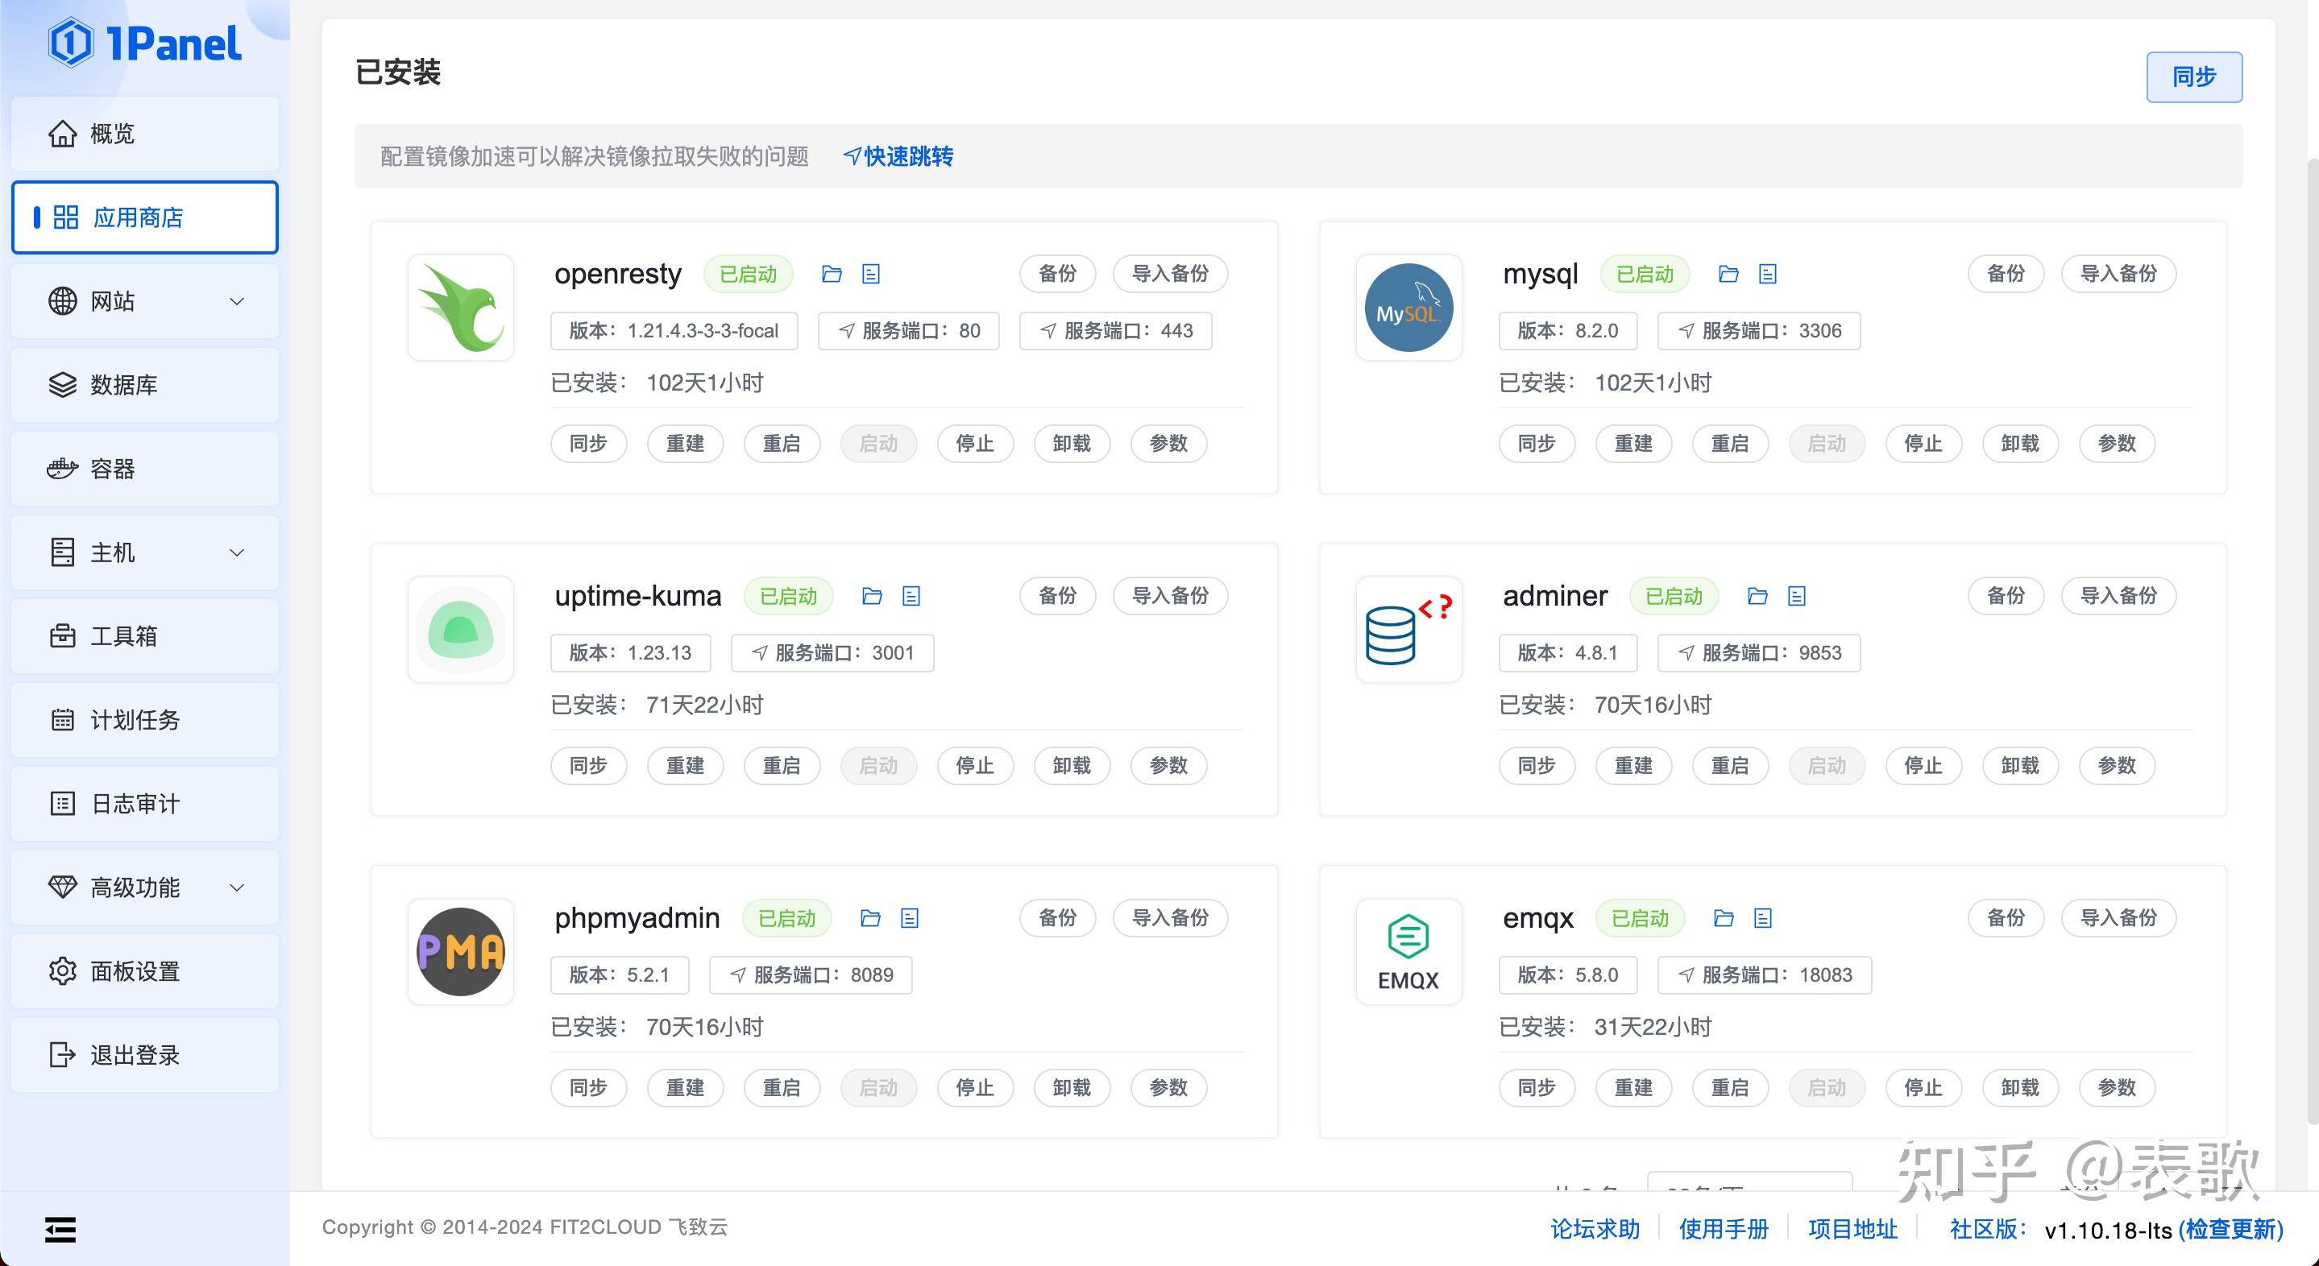Screen dimensions: 2319x1266
Task: Click the EMQX app logo
Action: (x=1408, y=952)
